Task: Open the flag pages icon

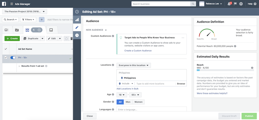Action: click(x=235, y=4)
